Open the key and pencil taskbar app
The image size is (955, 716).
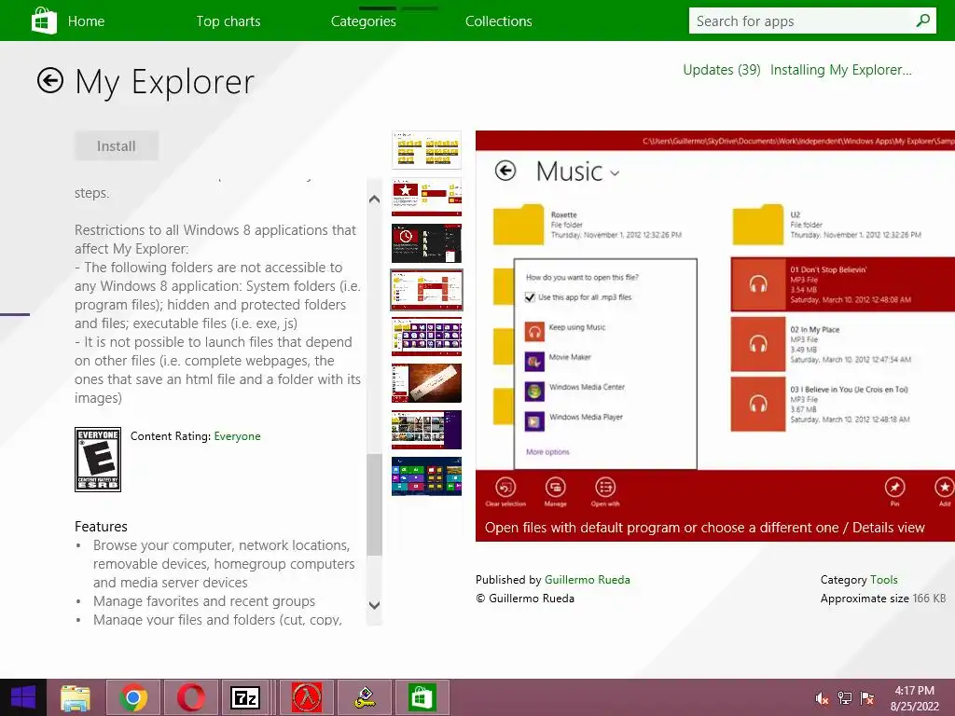click(x=365, y=697)
